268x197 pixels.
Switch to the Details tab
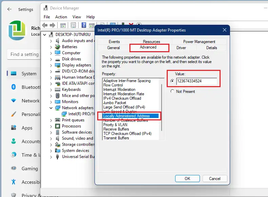211,48
